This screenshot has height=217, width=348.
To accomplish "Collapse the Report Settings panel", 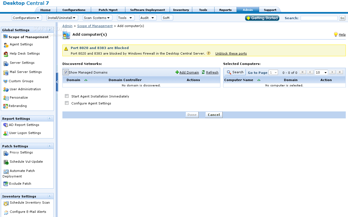I will coord(50,118).
